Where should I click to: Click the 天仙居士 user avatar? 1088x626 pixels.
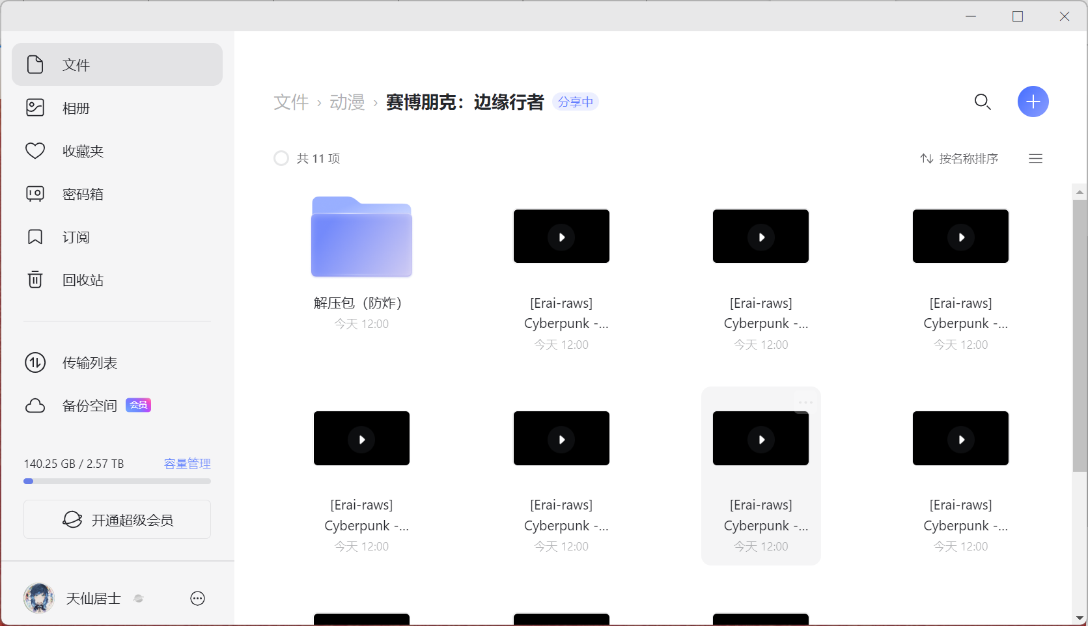click(39, 598)
